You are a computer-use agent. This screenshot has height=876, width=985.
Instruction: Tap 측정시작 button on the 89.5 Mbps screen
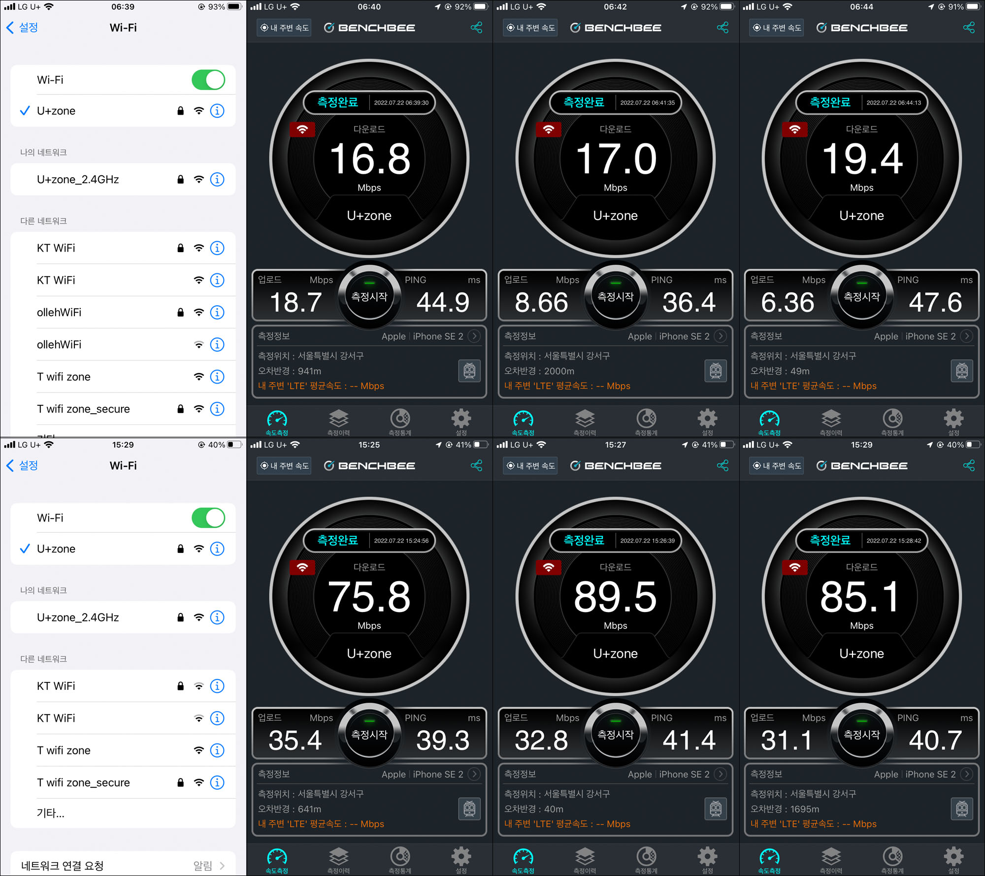click(616, 734)
